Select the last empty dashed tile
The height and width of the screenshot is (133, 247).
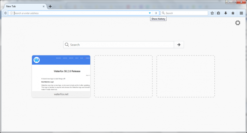click(185, 76)
